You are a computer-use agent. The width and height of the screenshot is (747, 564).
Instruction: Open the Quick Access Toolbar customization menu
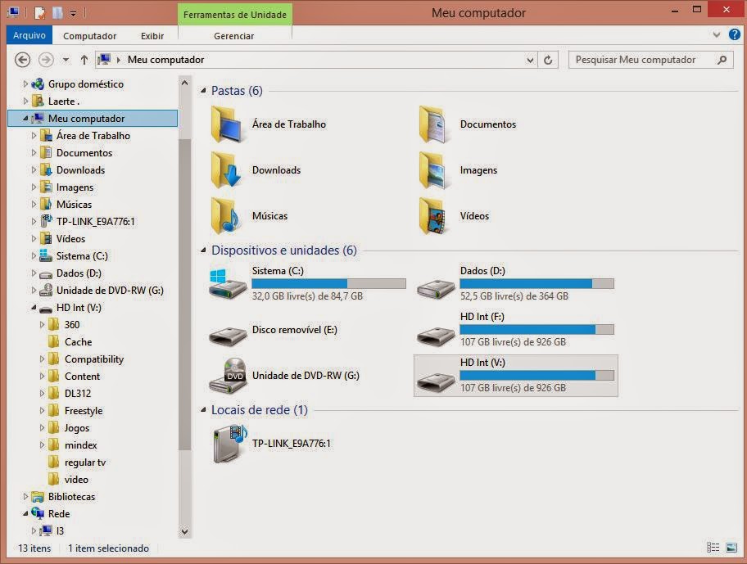[72, 13]
